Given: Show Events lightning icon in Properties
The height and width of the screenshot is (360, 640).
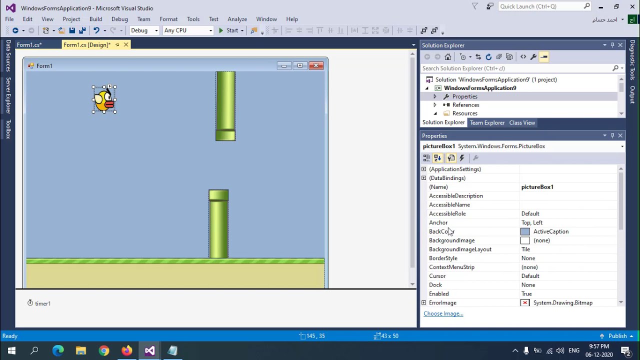Looking at the screenshot, I should pyautogui.click(x=461, y=158).
